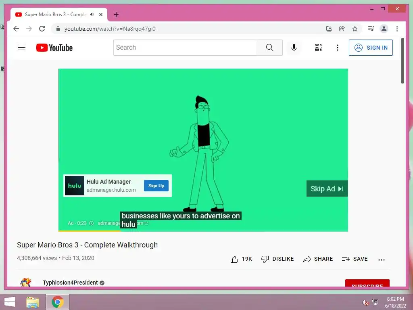Screen dimensions: 413x310
Task: Click the ad info circle icon
Action: click(x=91, y=223)
